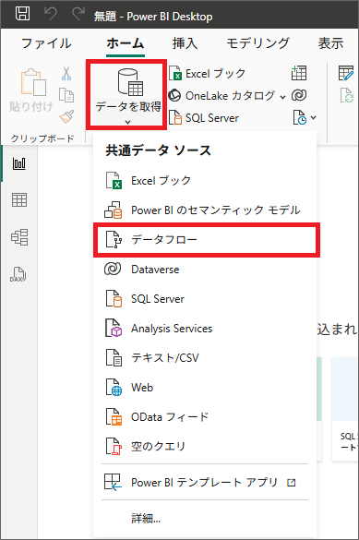The height and width of the screenshot is (540, 359).
Task: Click the 空のクエリ scroll icon
Action: (114, 447)
